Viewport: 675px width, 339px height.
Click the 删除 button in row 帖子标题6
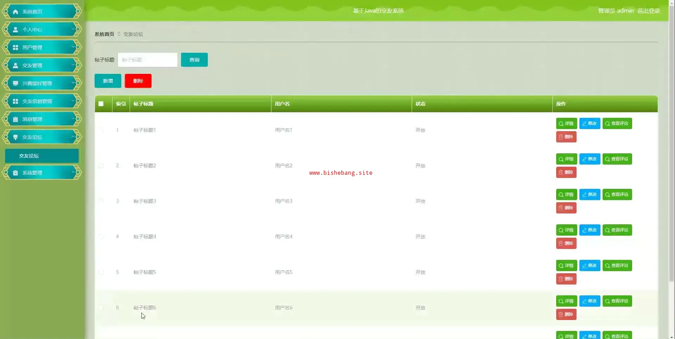pyautogui.click(x=566, y=314)
